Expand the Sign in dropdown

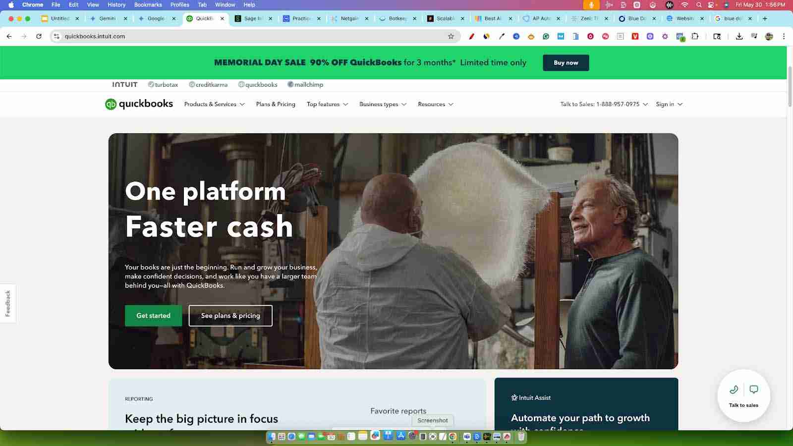(x=669, y=104)
